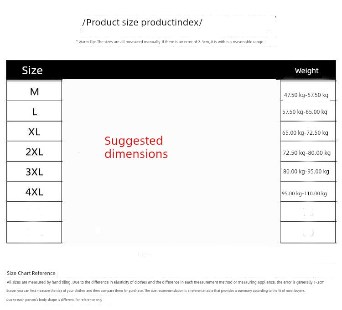This screenshot has height=310, width=342.
Task: Click the Size Chart Reference heading
Action: [x=31, y=273]
